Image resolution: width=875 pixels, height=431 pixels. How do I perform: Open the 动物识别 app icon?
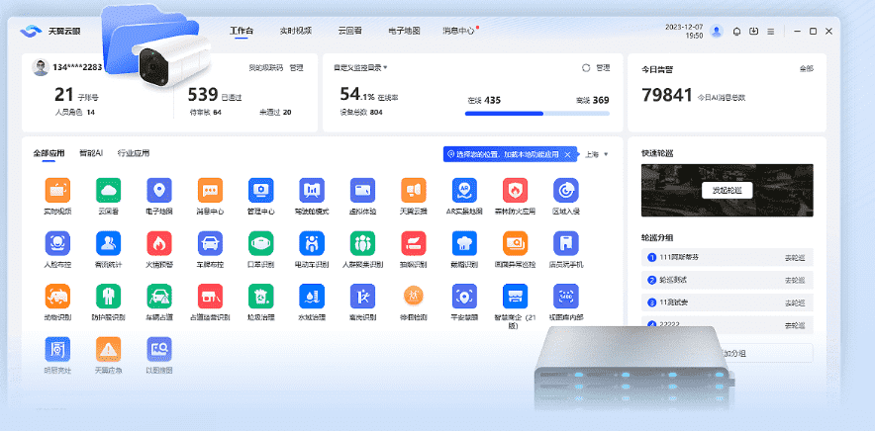pyautogui.click(x=57, y=297)
